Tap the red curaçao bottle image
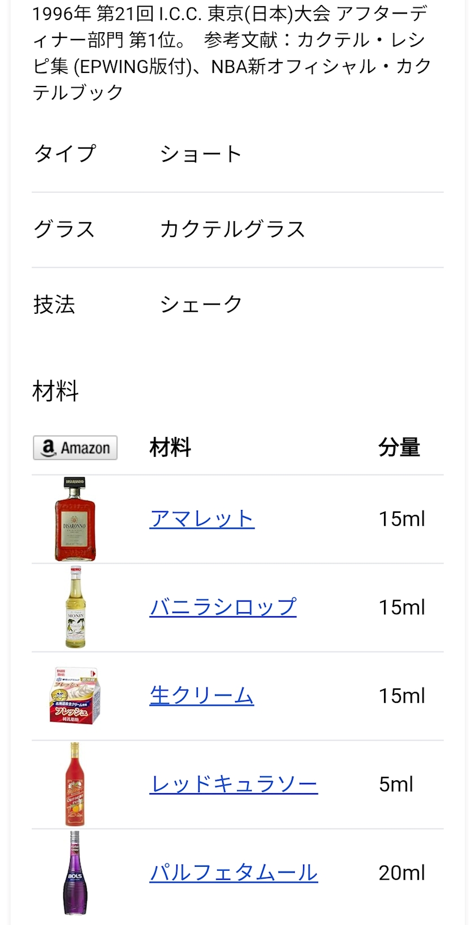The width and height of the screenshot is (475, 925). point(75,784)
